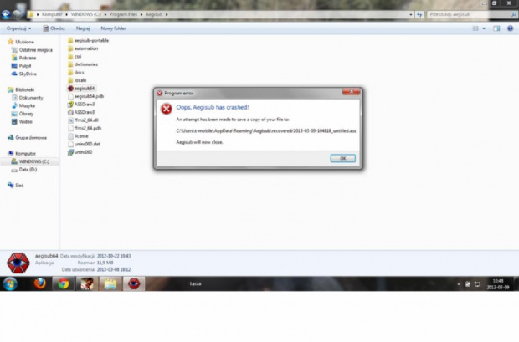Expand the address bar history dropdown
The height and width of the screenshot is (342, 519).
click(411, 14)
